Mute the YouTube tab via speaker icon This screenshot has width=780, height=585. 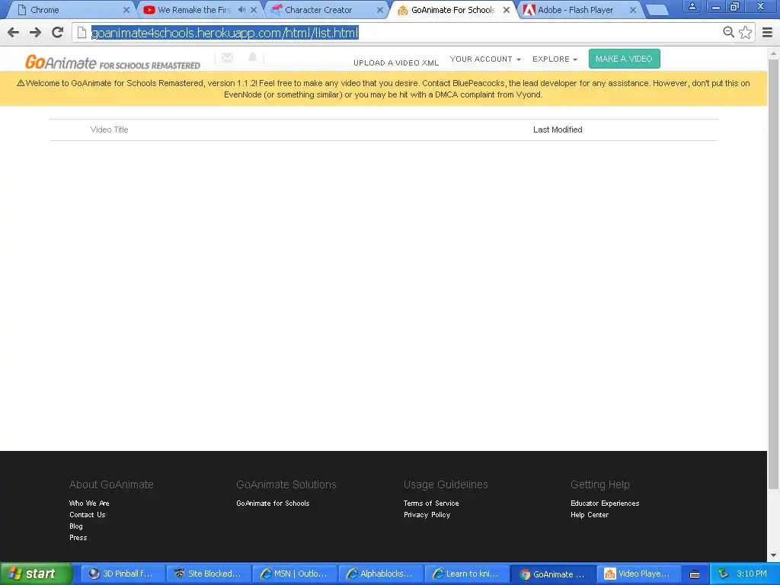coord(241,9)
